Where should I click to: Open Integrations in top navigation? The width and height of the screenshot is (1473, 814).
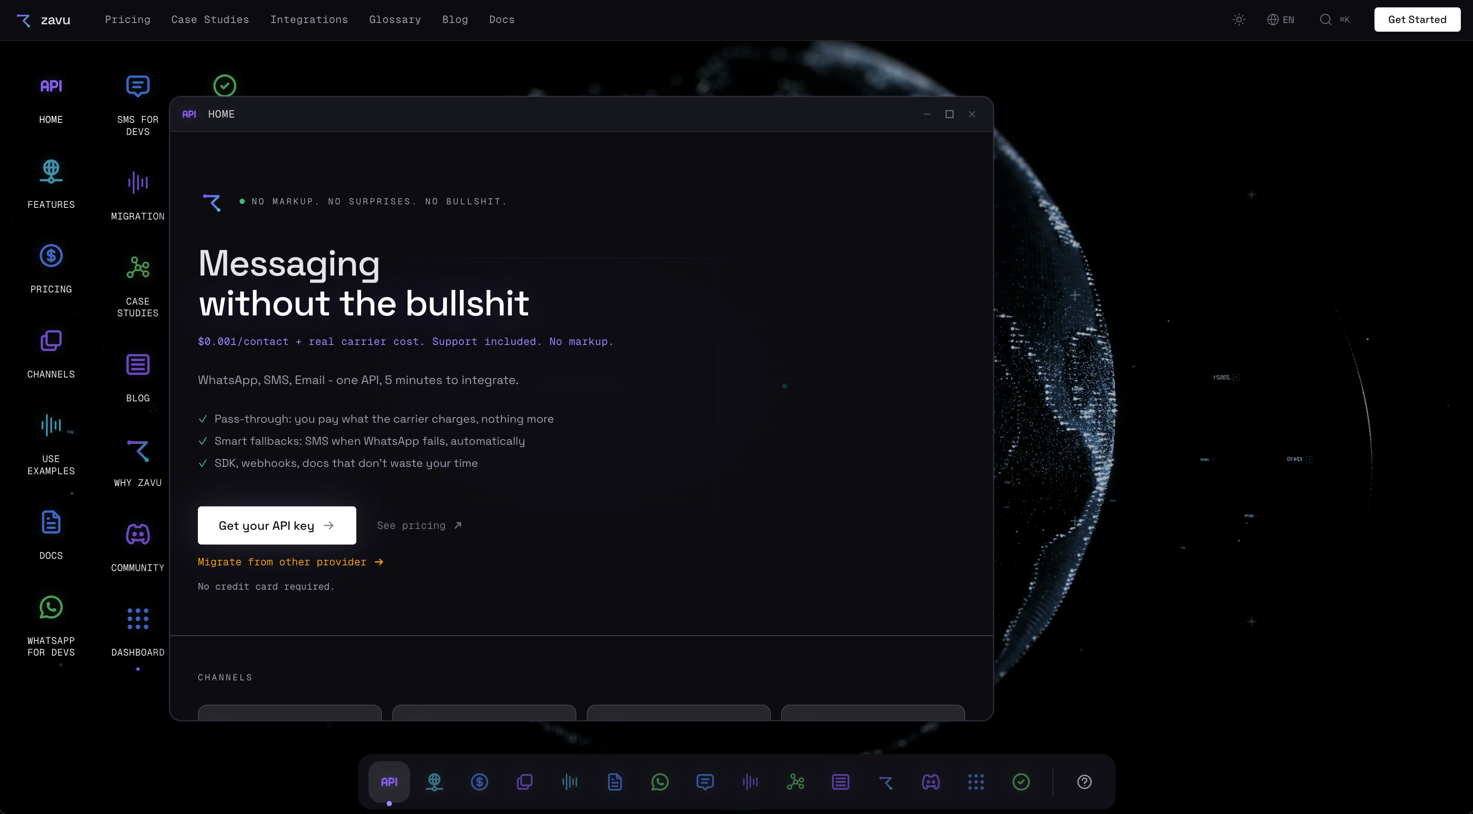coord(309,20)
